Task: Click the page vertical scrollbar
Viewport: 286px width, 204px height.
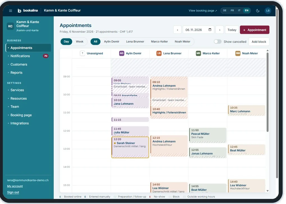Action: point(277,93)
